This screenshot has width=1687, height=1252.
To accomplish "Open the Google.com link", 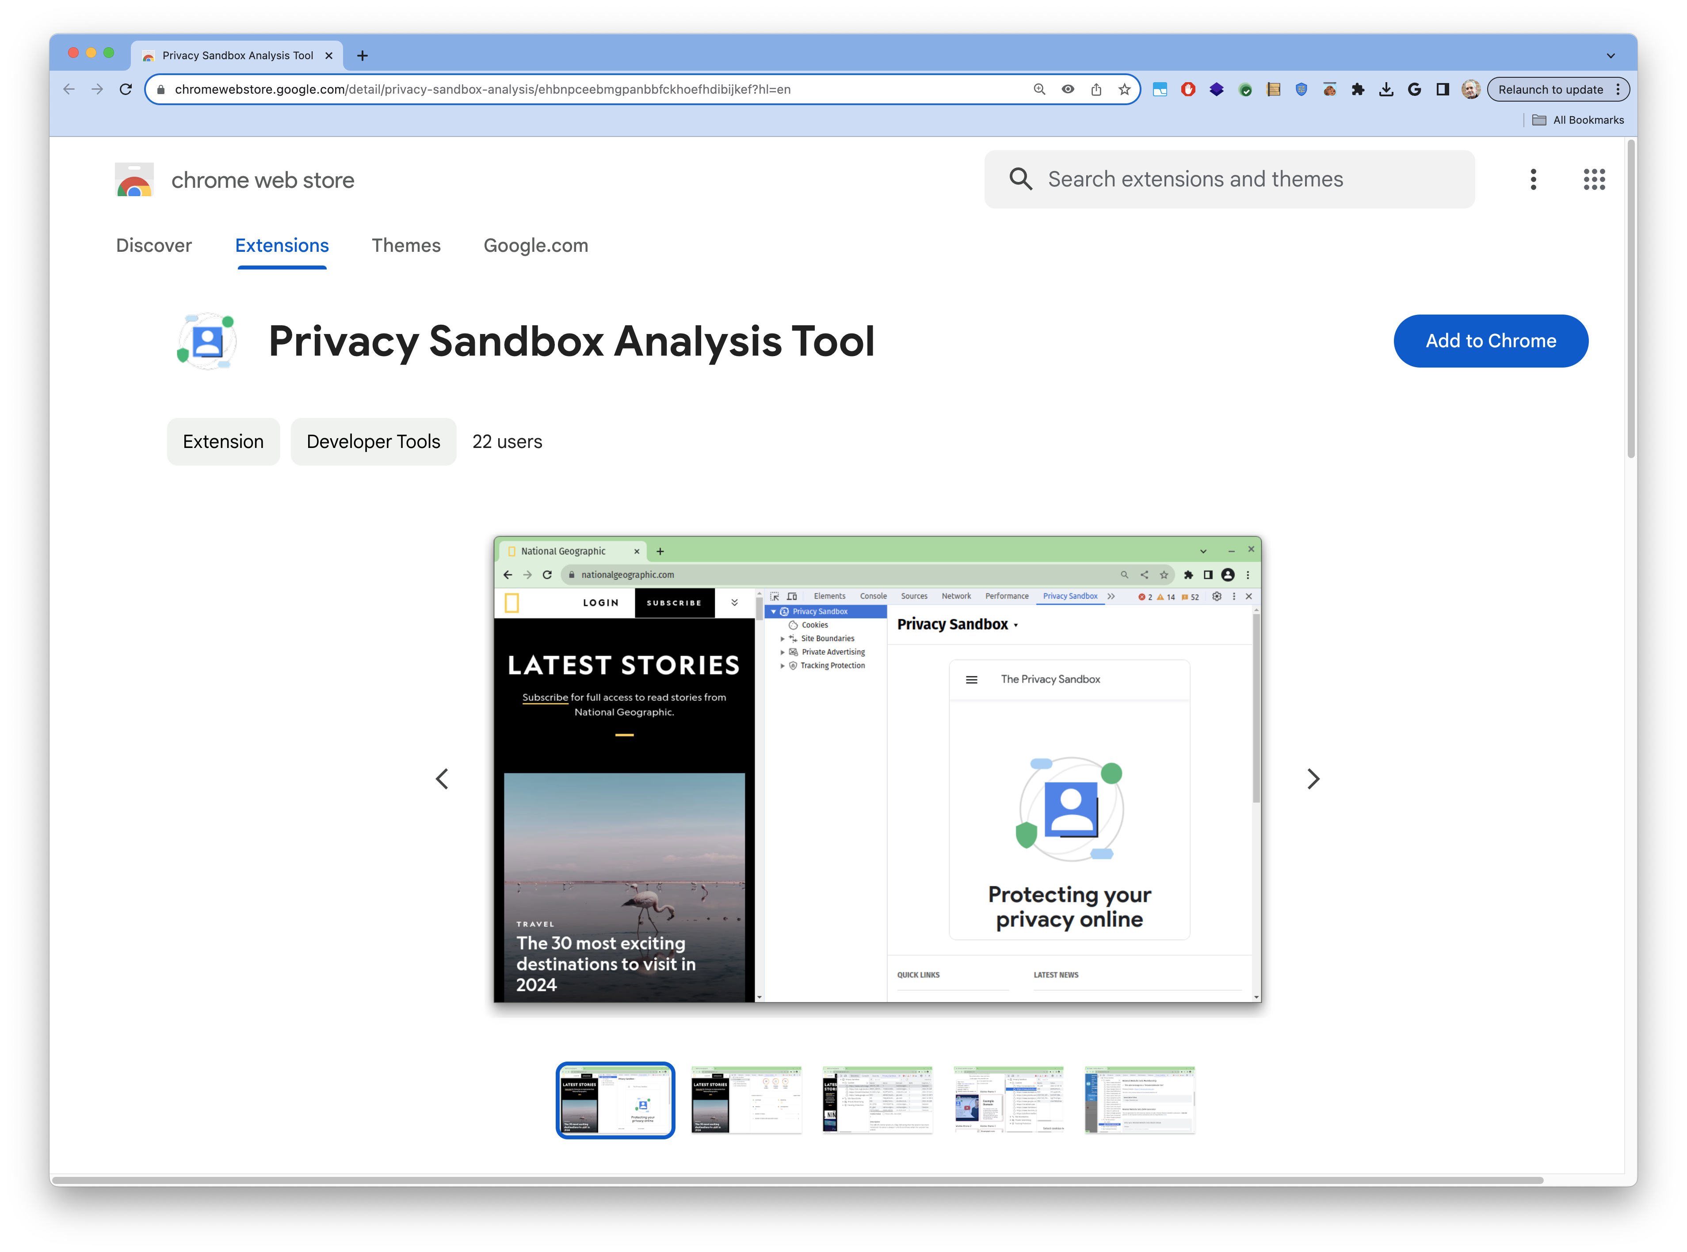I will (x=536, y=246).
